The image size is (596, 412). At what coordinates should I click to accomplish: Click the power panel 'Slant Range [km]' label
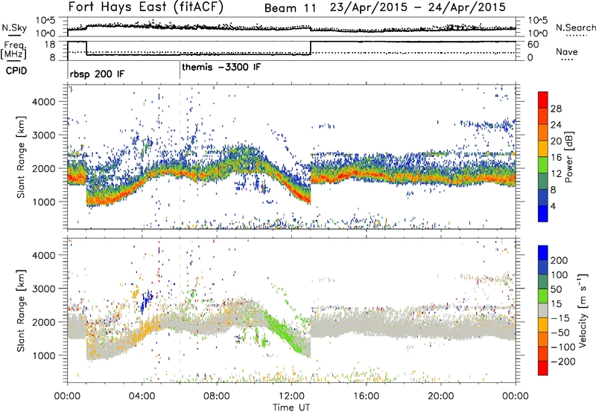pyautogui.click(x=21, y=157)
